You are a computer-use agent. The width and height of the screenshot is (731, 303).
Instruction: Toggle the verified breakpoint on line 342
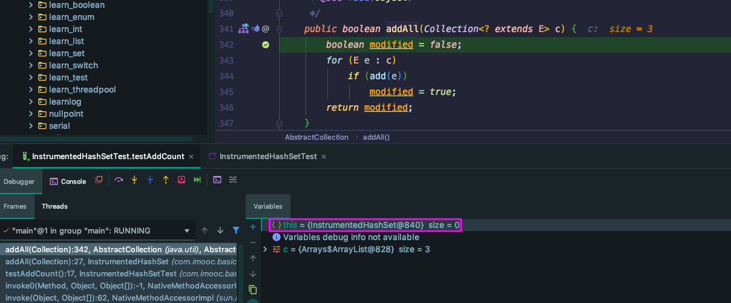tap(266, 45)
